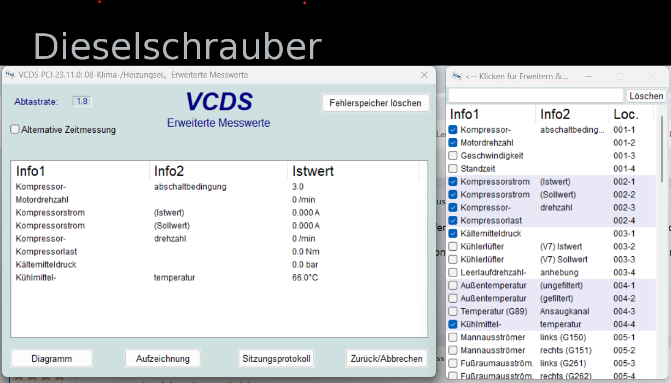Close the Erweiterte Messwerte window
The width and height of the screenshot is (671, 383).
coord(424,75)
